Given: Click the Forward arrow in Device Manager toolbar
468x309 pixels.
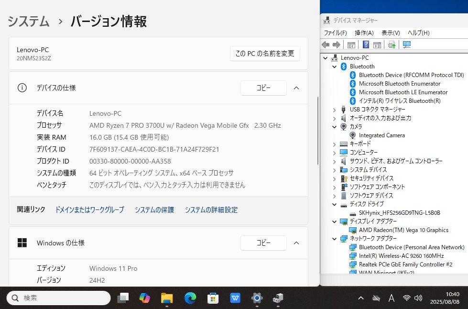Looking at the screenshot, I should click(337, 45).
